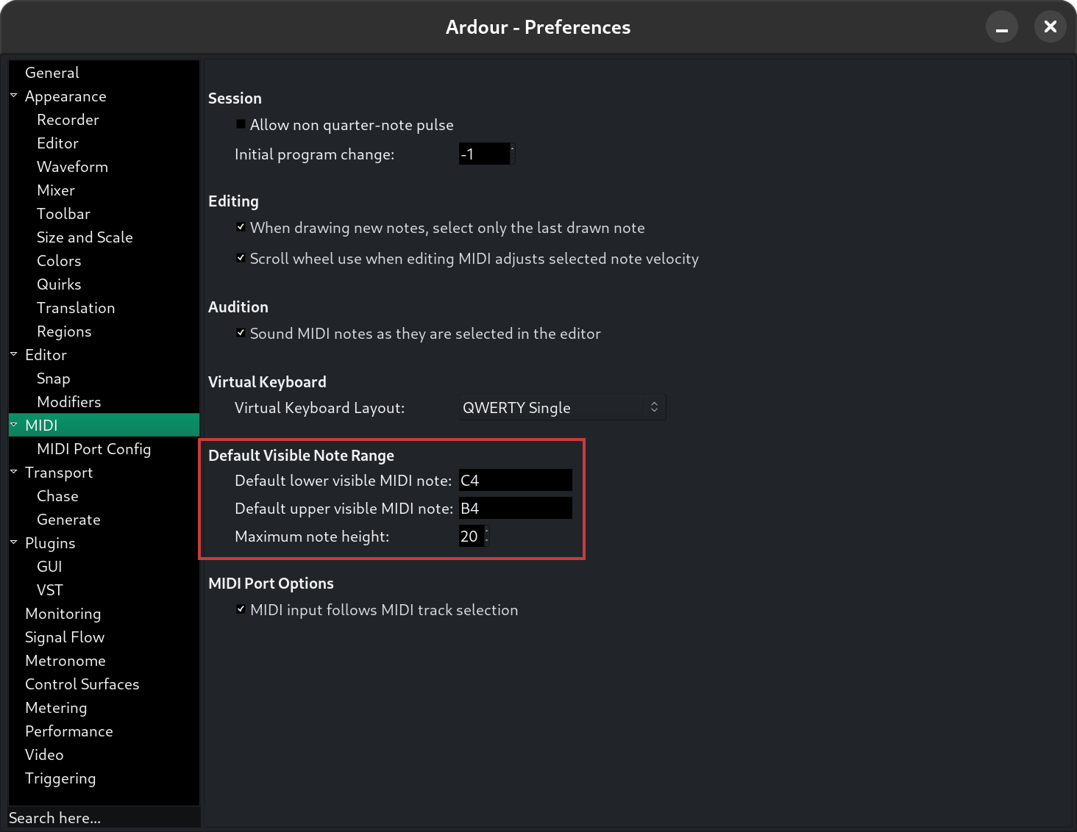Viewport: 1077px width, 832px height.
Task: Collapse the Editor tree section arrow
Action: click(x=13, y=354)
